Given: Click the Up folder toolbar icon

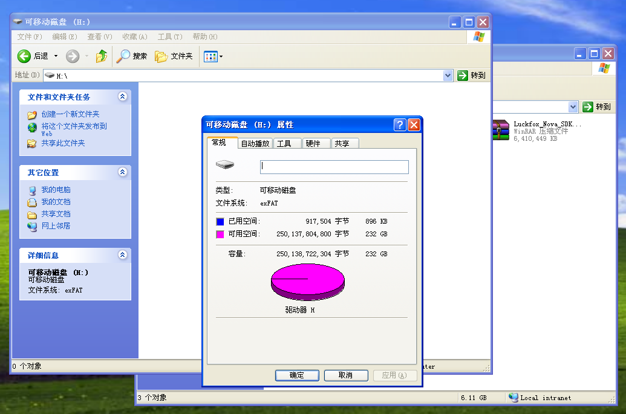Looking at the screenshot, I should [102, 56].
